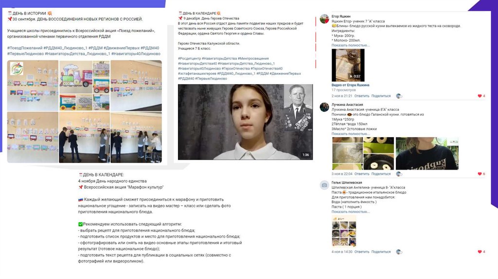The height and width of the screenshot is (279, 498).
Task: Open the pasta collage image thumbnail
Action: pyautogui.click(x=344, y=231)
